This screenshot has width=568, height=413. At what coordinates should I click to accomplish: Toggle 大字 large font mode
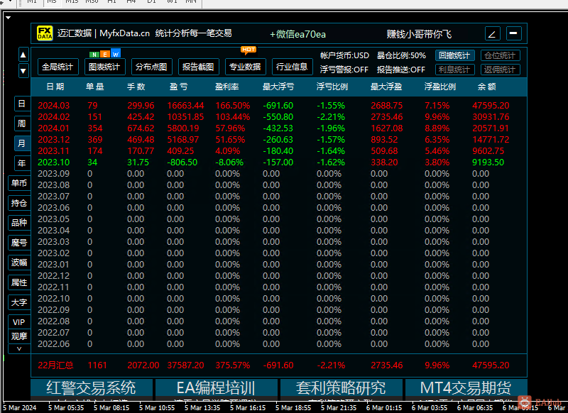pos(19,302)
